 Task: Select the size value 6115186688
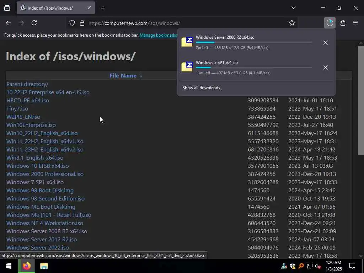click(263, 133)
